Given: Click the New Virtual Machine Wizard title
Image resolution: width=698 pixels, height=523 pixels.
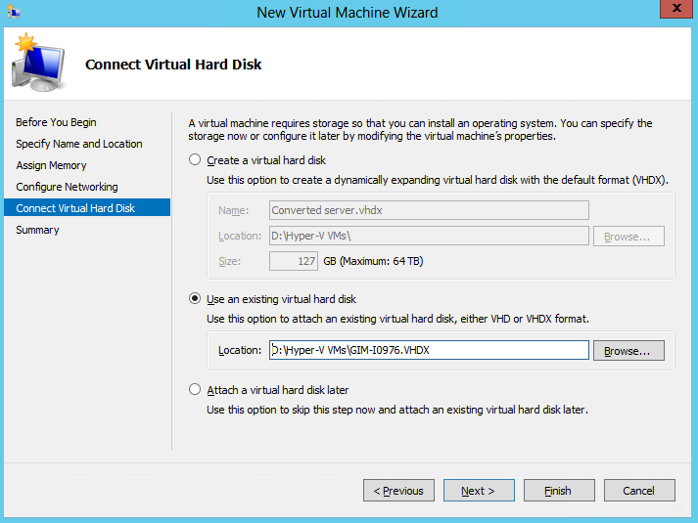Looking at the screenshot, I should coord(348,13).
